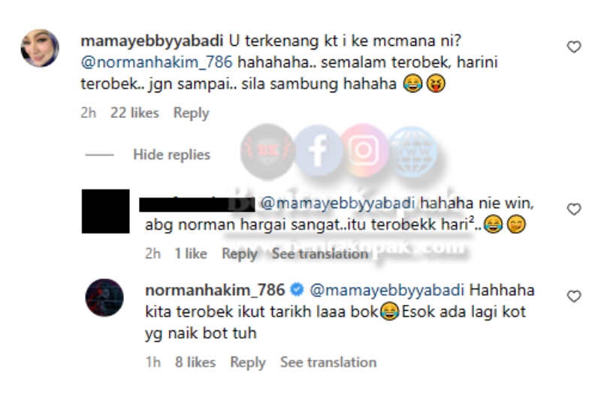Open @mamayebbyyabadi mention in redacted reply
The image size is (601, 395).
coord(337,203)
